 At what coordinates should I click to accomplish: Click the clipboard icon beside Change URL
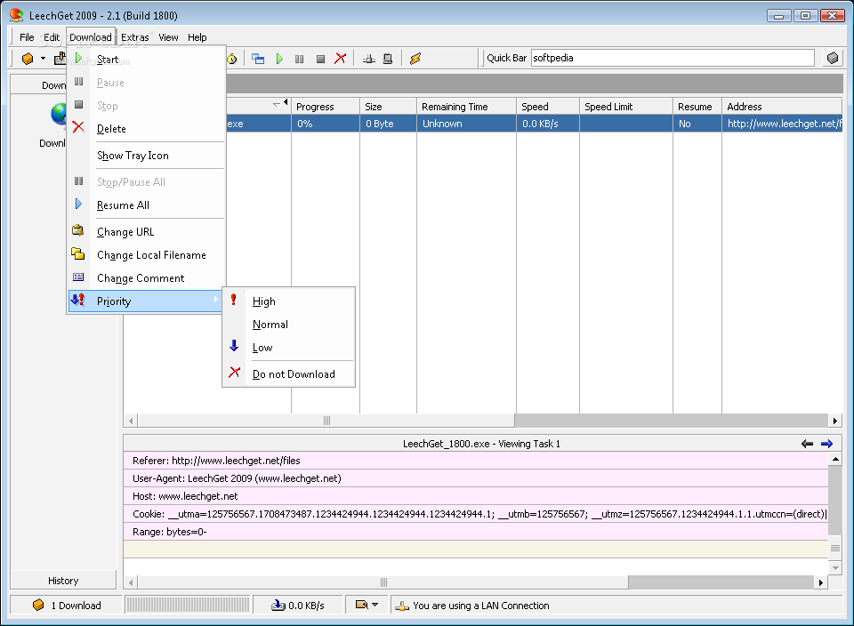78,230
